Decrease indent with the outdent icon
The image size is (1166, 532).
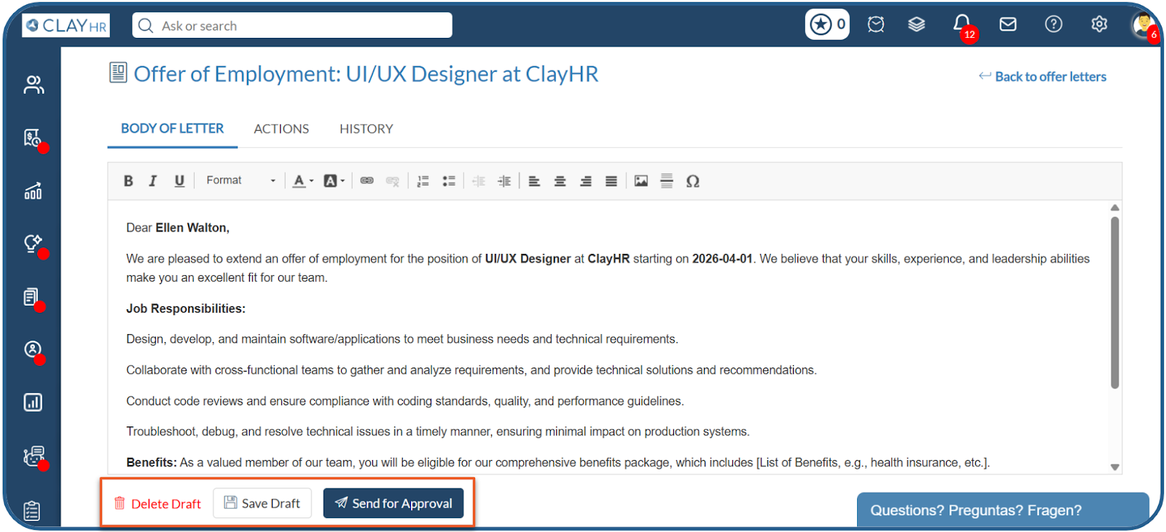[479, 181]
